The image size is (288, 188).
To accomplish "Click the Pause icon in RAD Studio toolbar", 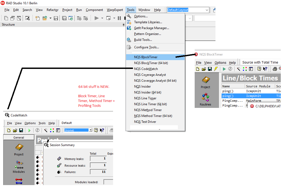I will [119, 18].
